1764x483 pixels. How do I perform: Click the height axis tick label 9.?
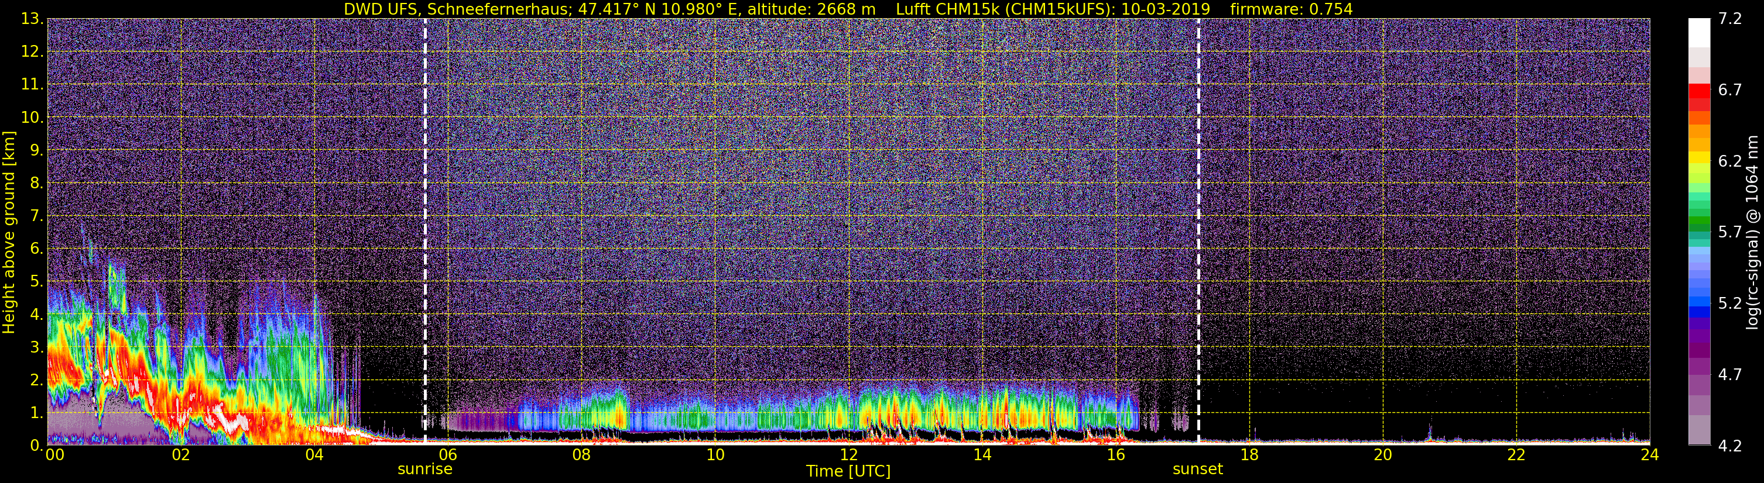pos(37,150)
